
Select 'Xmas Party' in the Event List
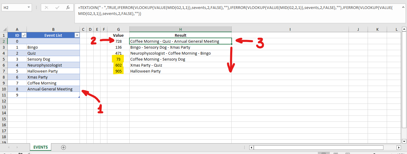pyautogui.click(x=53, y=77)
